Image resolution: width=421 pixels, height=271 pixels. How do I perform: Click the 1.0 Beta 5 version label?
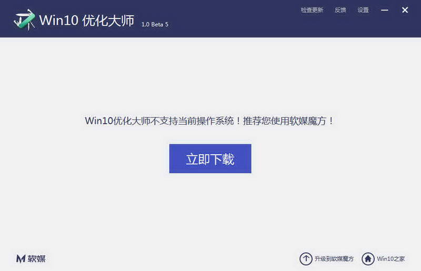tap(155, 24)
